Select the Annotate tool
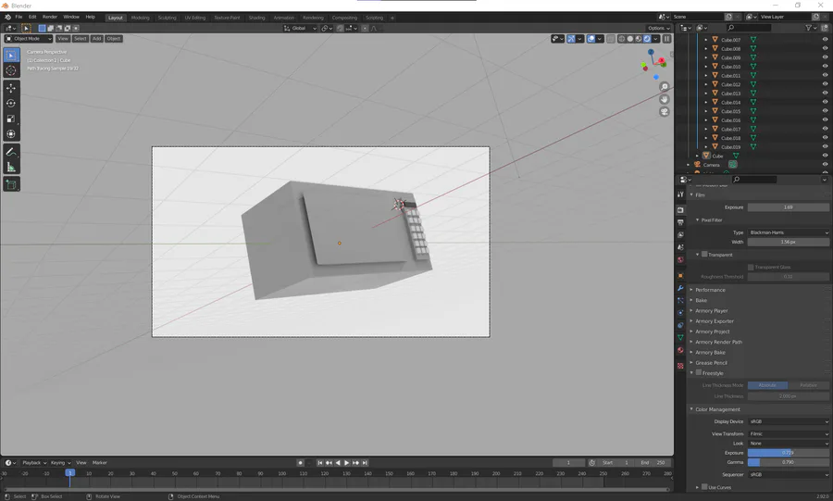 [x=11, y=152]
